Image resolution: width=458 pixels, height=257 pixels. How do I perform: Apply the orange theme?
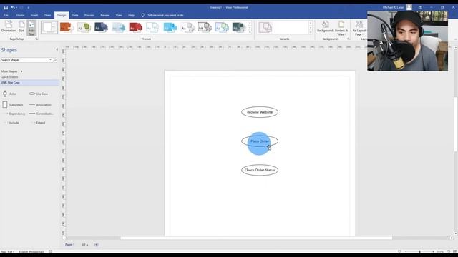point(67,28)
